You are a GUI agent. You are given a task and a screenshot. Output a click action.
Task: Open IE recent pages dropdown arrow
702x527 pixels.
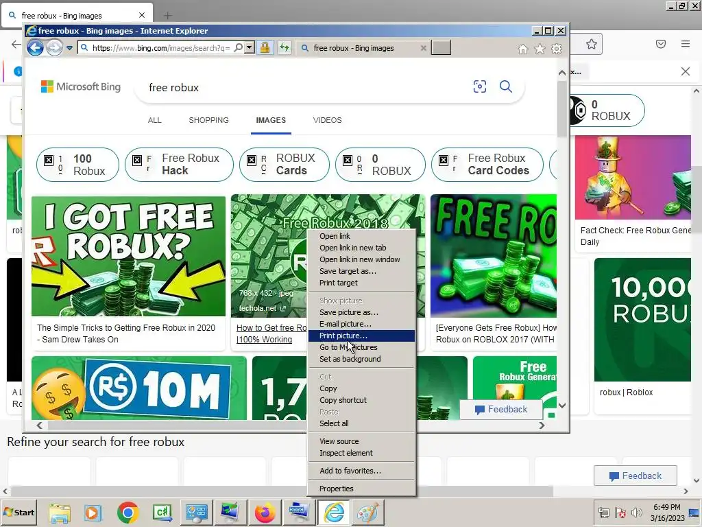pyautogui.click(x=69, y=48)
